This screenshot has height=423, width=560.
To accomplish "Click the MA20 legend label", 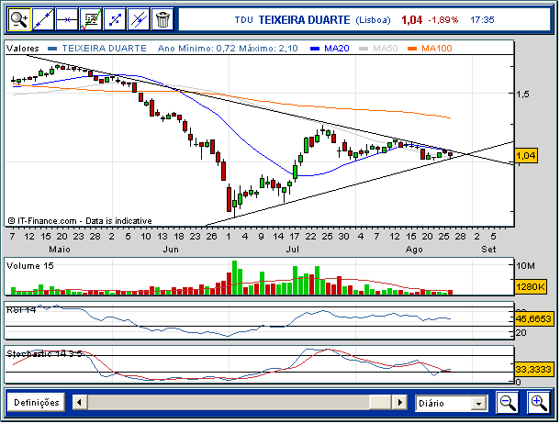I will pos(336,49).
